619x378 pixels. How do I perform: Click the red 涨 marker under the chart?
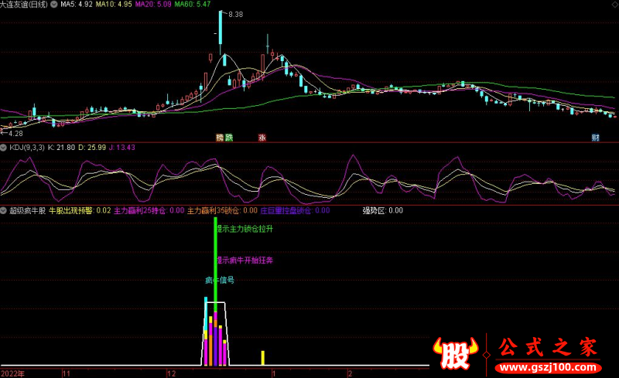[x=262, y=138]
